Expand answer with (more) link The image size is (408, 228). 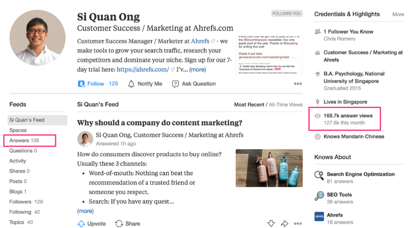tap(85, 211)
